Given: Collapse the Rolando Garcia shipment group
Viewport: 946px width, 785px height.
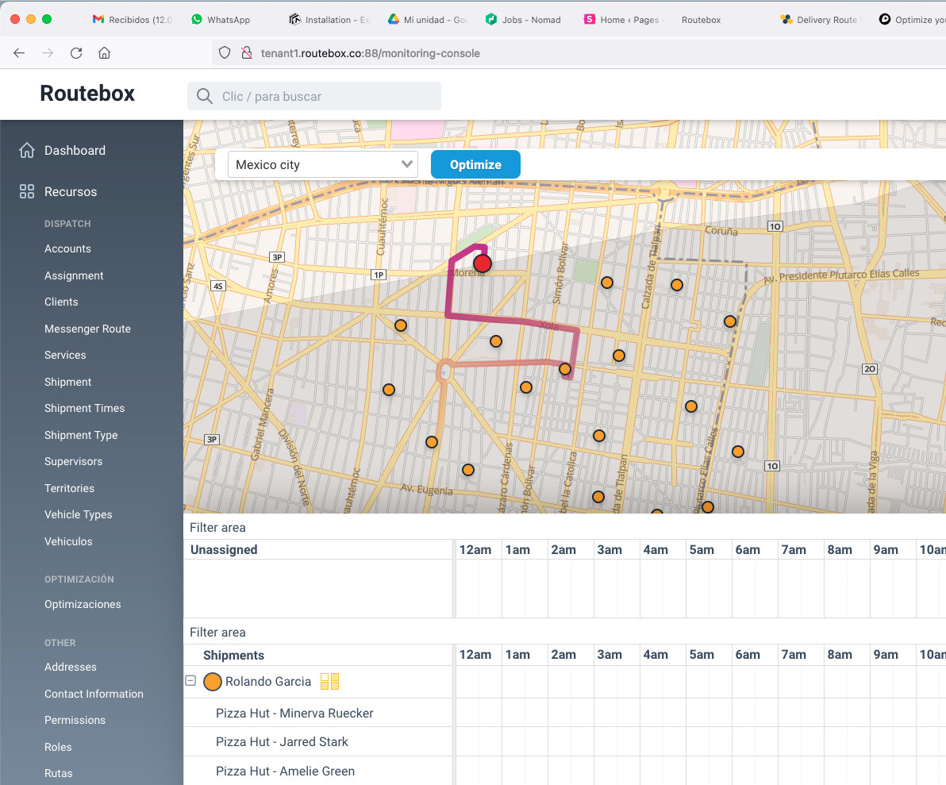Looking at the screenshot, I should tap(190, 681).
